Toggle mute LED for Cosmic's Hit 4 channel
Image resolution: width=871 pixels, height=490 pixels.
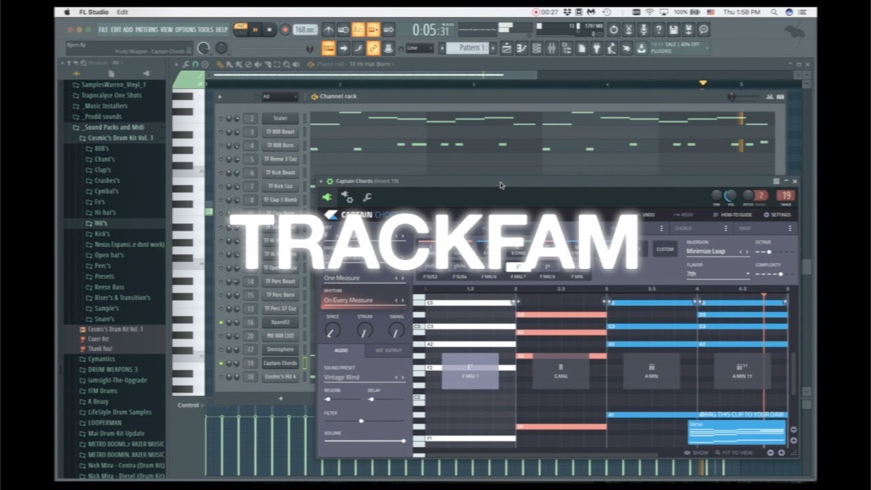point(220,377)
